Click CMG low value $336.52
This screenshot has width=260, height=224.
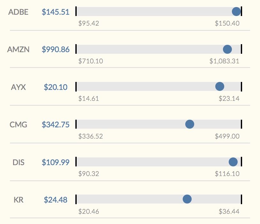pos(91,136)
